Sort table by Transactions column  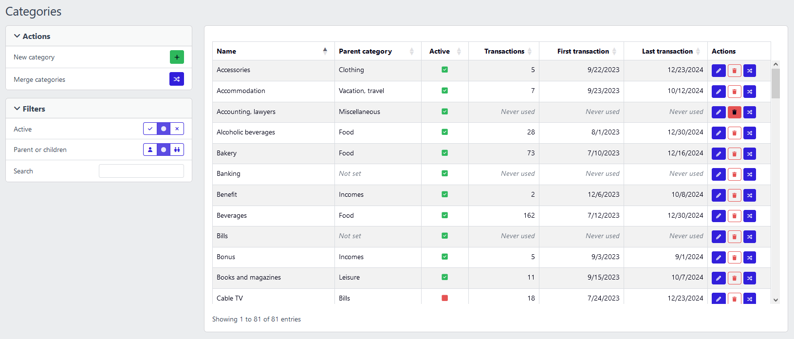504,51
